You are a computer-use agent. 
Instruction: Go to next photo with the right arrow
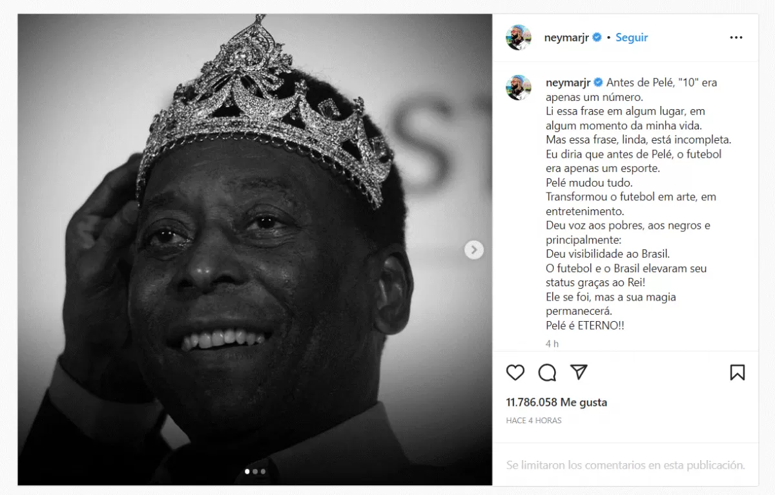[474, 249]
